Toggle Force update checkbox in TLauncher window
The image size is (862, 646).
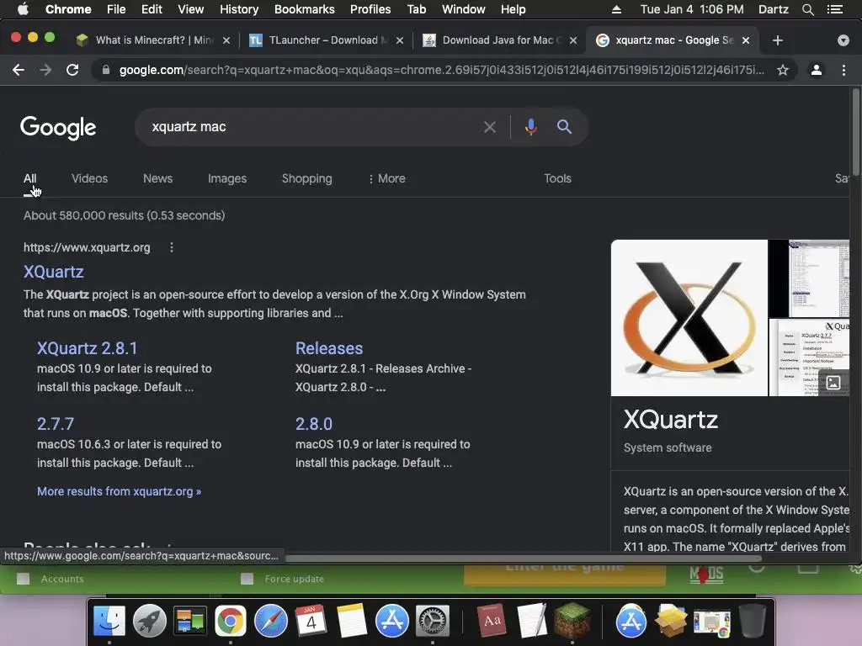tap(247, 579)
